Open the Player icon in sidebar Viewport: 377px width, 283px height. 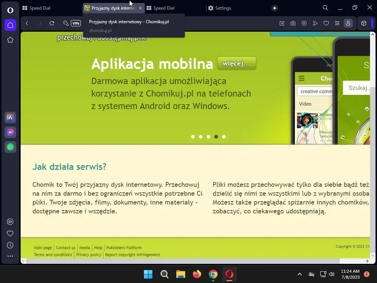10,221
